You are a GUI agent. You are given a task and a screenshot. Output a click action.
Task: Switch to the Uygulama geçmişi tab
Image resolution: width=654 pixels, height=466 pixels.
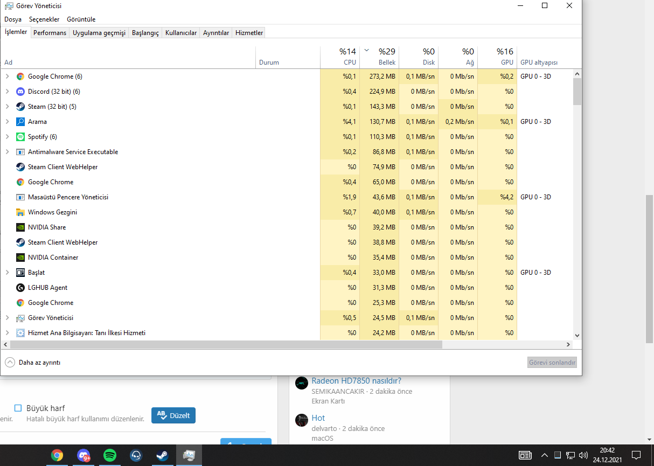99,33
